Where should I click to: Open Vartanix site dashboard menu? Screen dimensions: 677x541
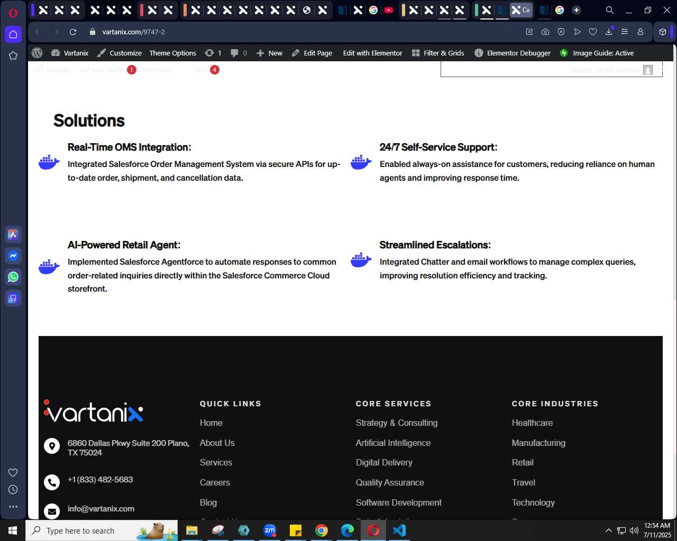click(70, 53)
